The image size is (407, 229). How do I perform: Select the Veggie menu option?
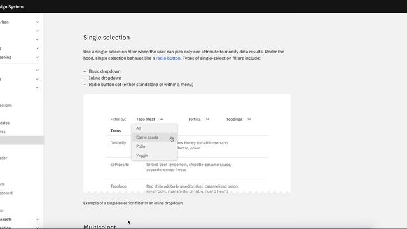tap(155, 155)
